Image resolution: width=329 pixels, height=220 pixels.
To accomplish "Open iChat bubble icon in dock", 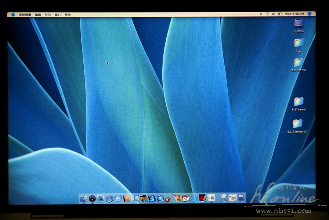I will [118, 198].
